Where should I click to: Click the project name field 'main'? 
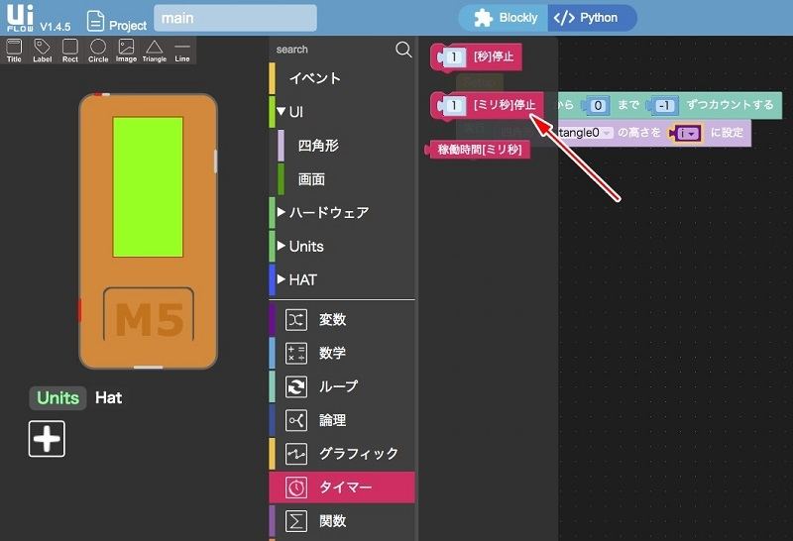pos(236,18)
